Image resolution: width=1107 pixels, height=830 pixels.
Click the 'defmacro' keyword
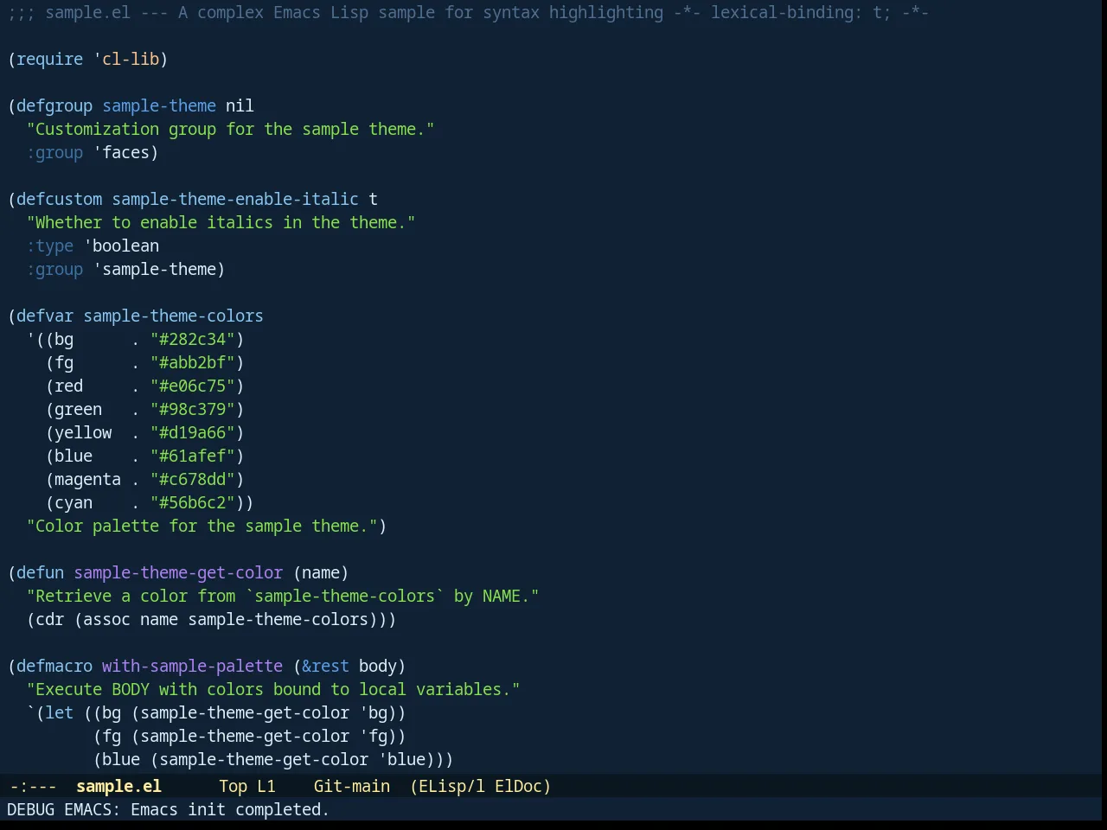pyautogui.click(x=54, y=666)
